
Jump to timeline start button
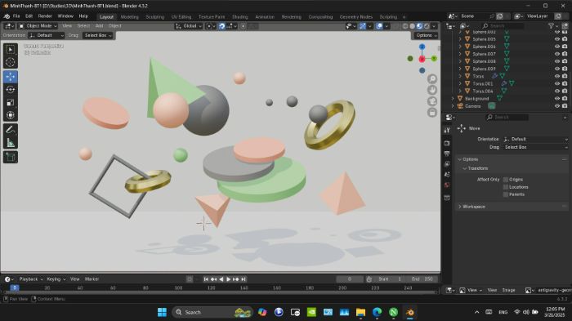(206, 279)
